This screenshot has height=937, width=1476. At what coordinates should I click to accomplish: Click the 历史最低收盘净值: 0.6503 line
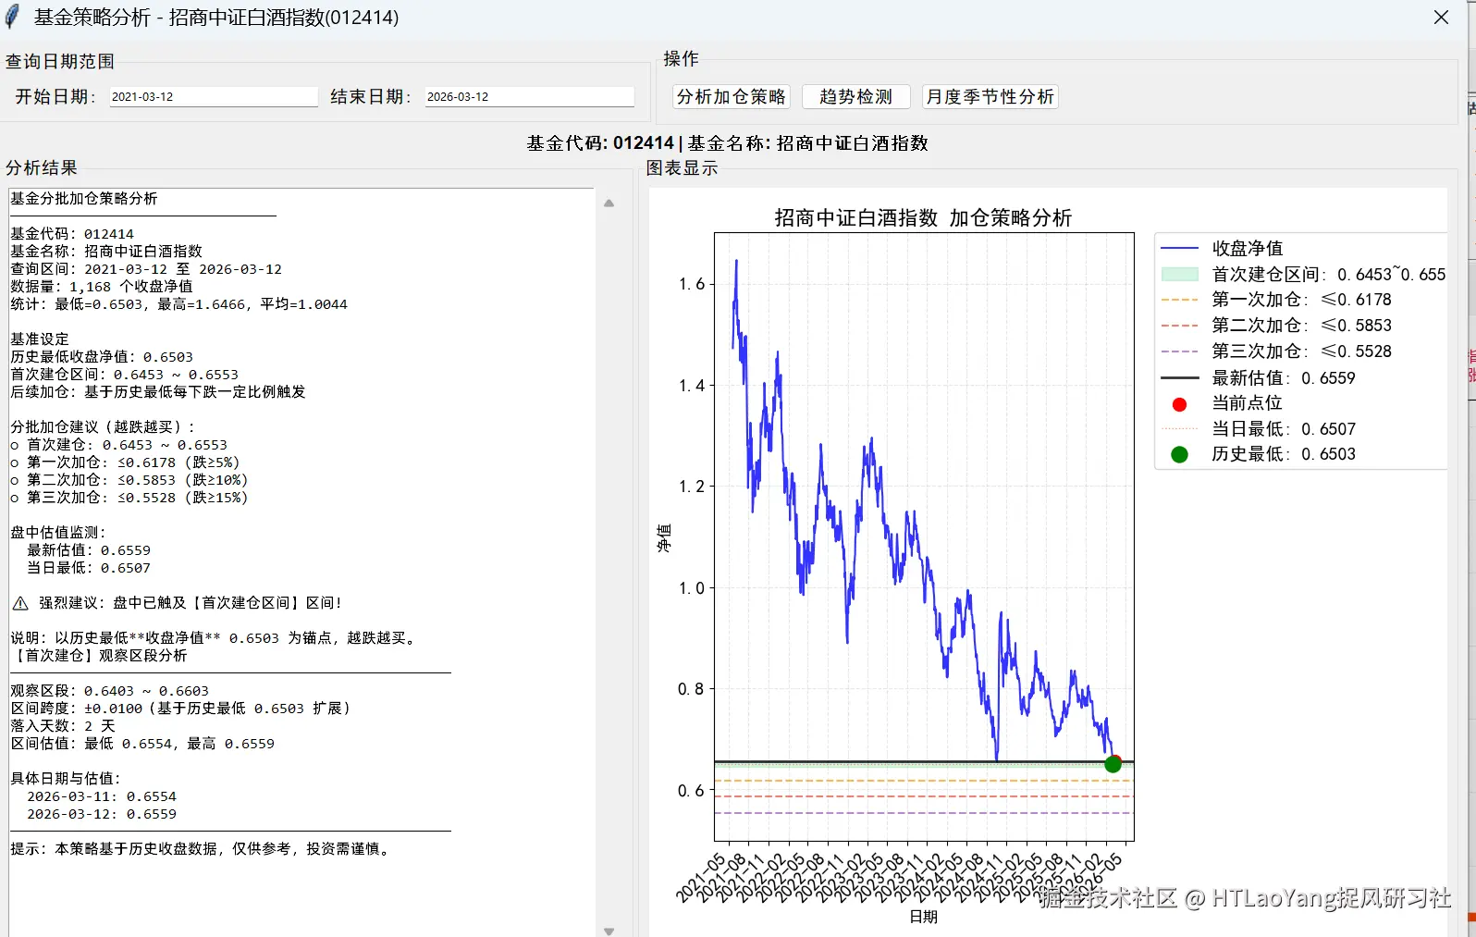point(102,357)
